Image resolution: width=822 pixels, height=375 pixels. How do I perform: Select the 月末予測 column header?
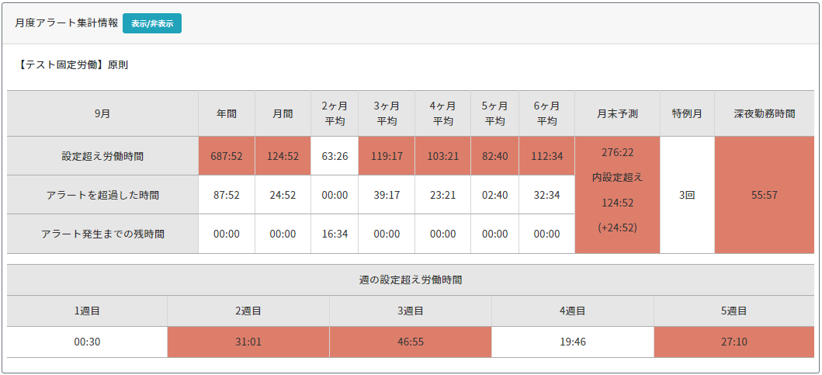point(617,113)
